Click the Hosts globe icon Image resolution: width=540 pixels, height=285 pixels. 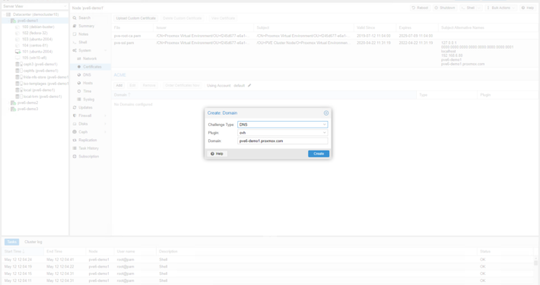point(79,83)
